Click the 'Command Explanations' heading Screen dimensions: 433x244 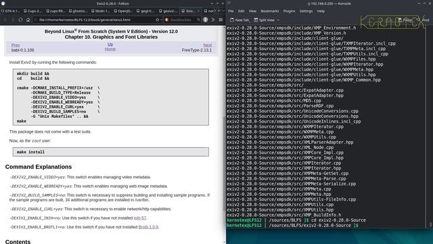tap(39, 167)
